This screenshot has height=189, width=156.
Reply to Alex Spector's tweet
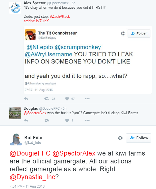(x=26, y=99)
